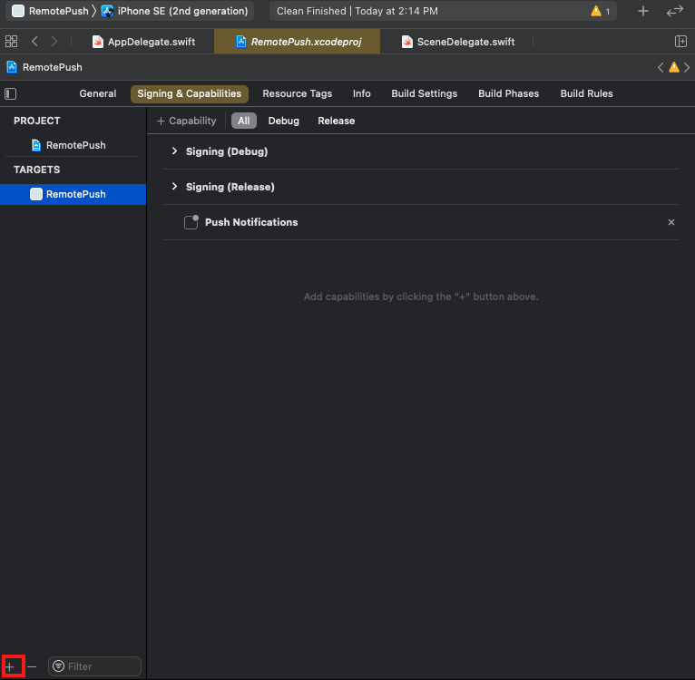
Task: Click the code review arrows icon
Action: 675,11
